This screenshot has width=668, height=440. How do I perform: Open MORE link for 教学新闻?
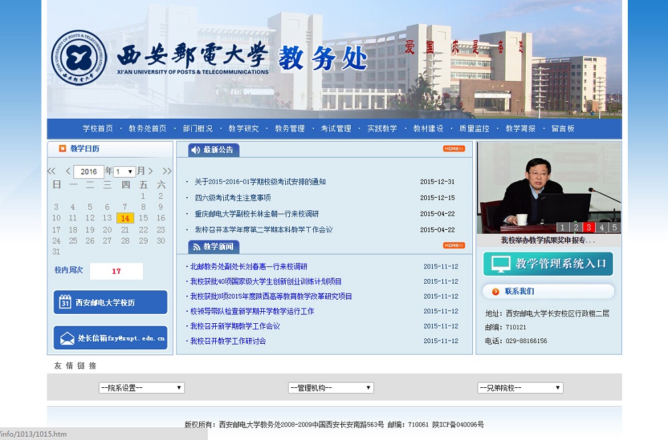point(454,245)
